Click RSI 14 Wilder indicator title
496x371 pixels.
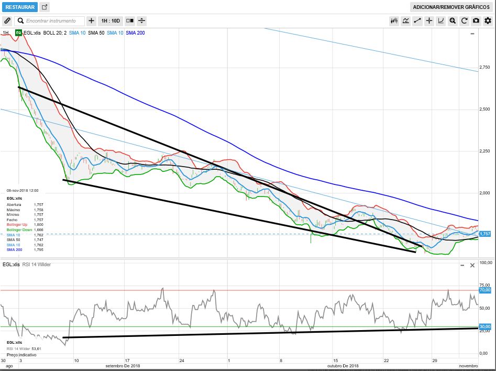[36, 264]
